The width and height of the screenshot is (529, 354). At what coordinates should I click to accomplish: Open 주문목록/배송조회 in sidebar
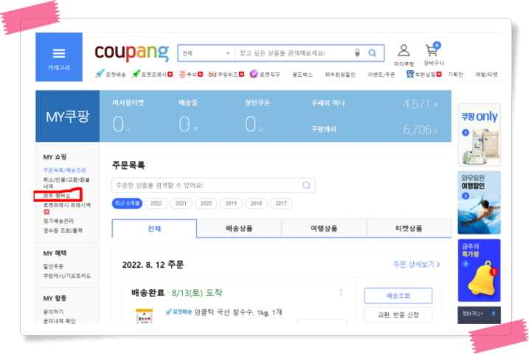click(64, 170)
